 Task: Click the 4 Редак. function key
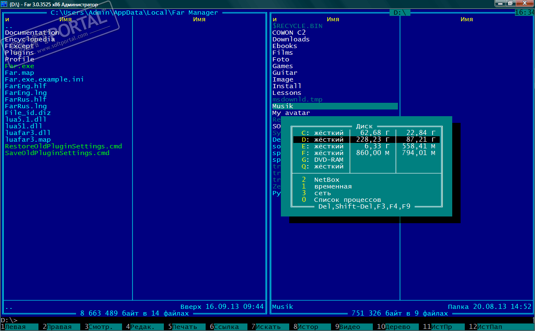tap(145, 327)
